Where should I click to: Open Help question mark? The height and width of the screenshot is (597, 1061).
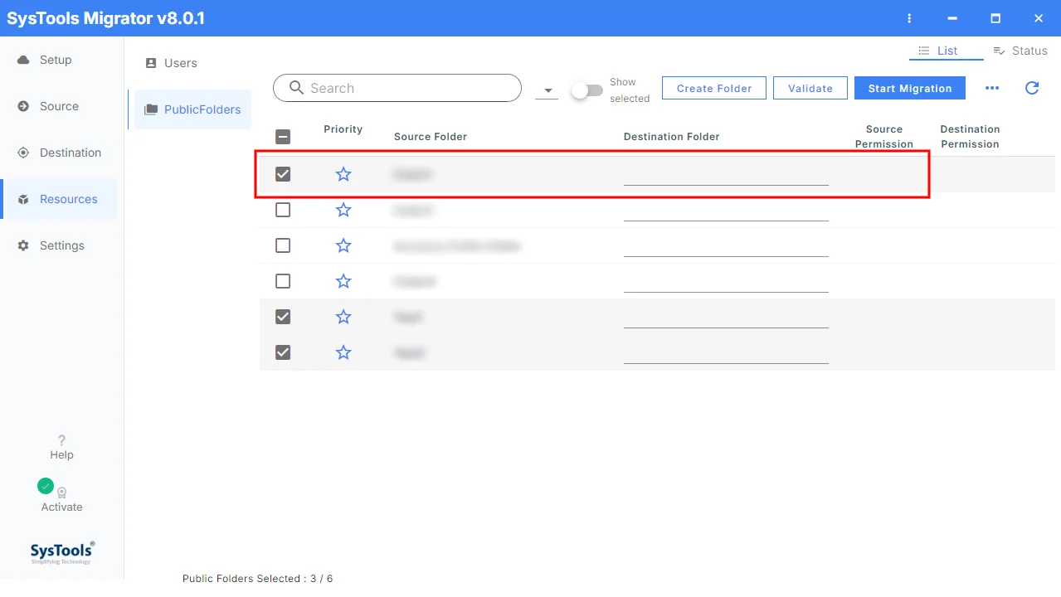(61, 441)
